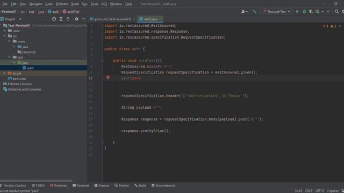Screen dimensions: 344x193
Task: Open the Help menu
Action: [128, 4]
